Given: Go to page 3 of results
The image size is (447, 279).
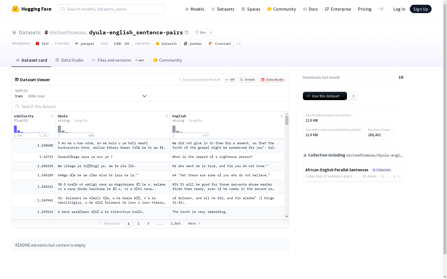Looking at the screenshot, I should point(148,223).
